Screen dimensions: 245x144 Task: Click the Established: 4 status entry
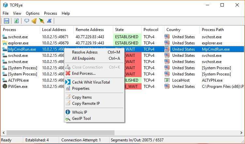coord(37,140)
